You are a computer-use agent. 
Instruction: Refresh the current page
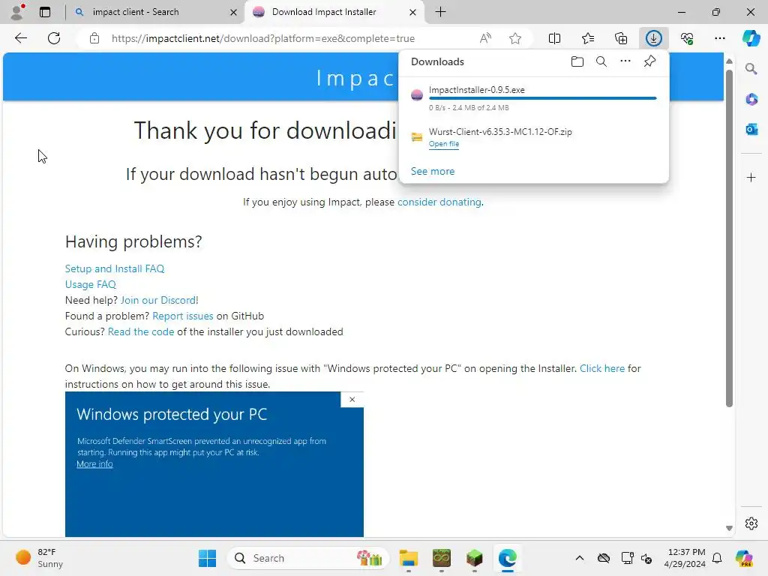coord(54,38)
